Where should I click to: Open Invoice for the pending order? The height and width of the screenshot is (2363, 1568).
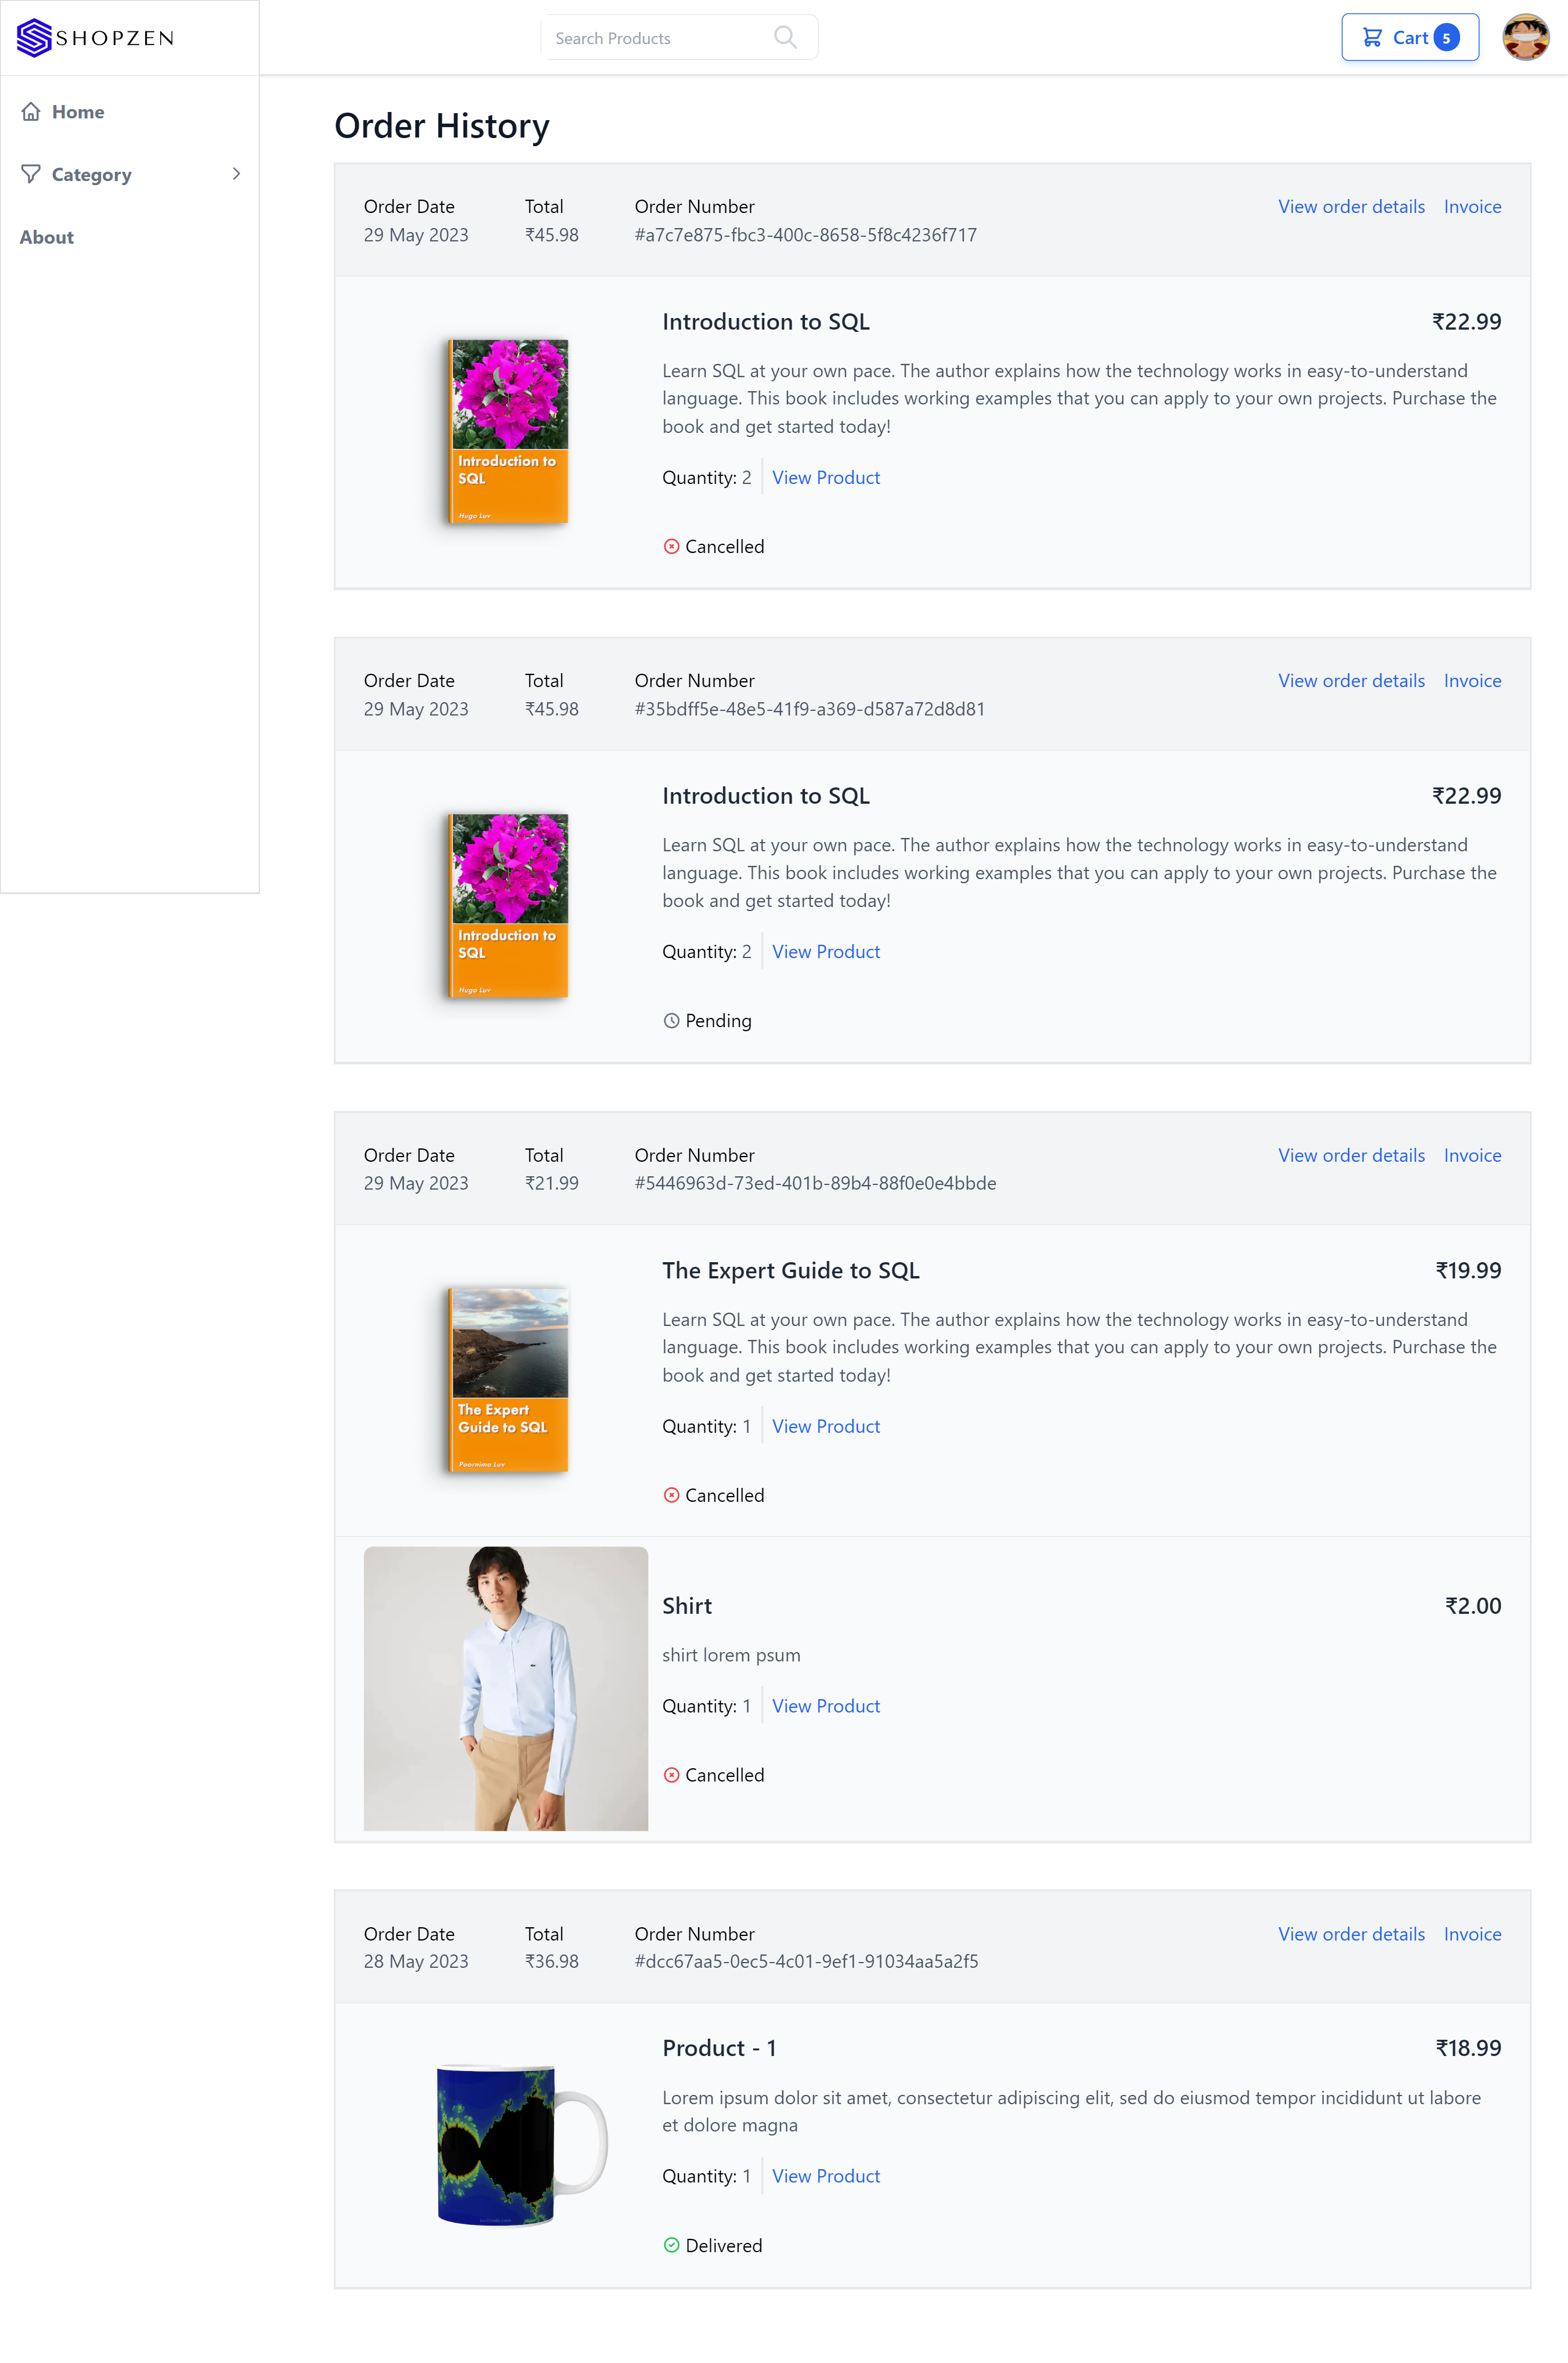pos(1472,680)
